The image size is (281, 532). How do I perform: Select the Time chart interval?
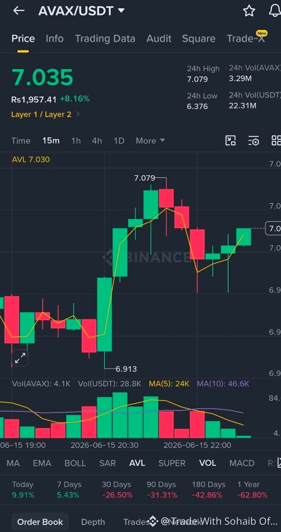pos(21,141)
